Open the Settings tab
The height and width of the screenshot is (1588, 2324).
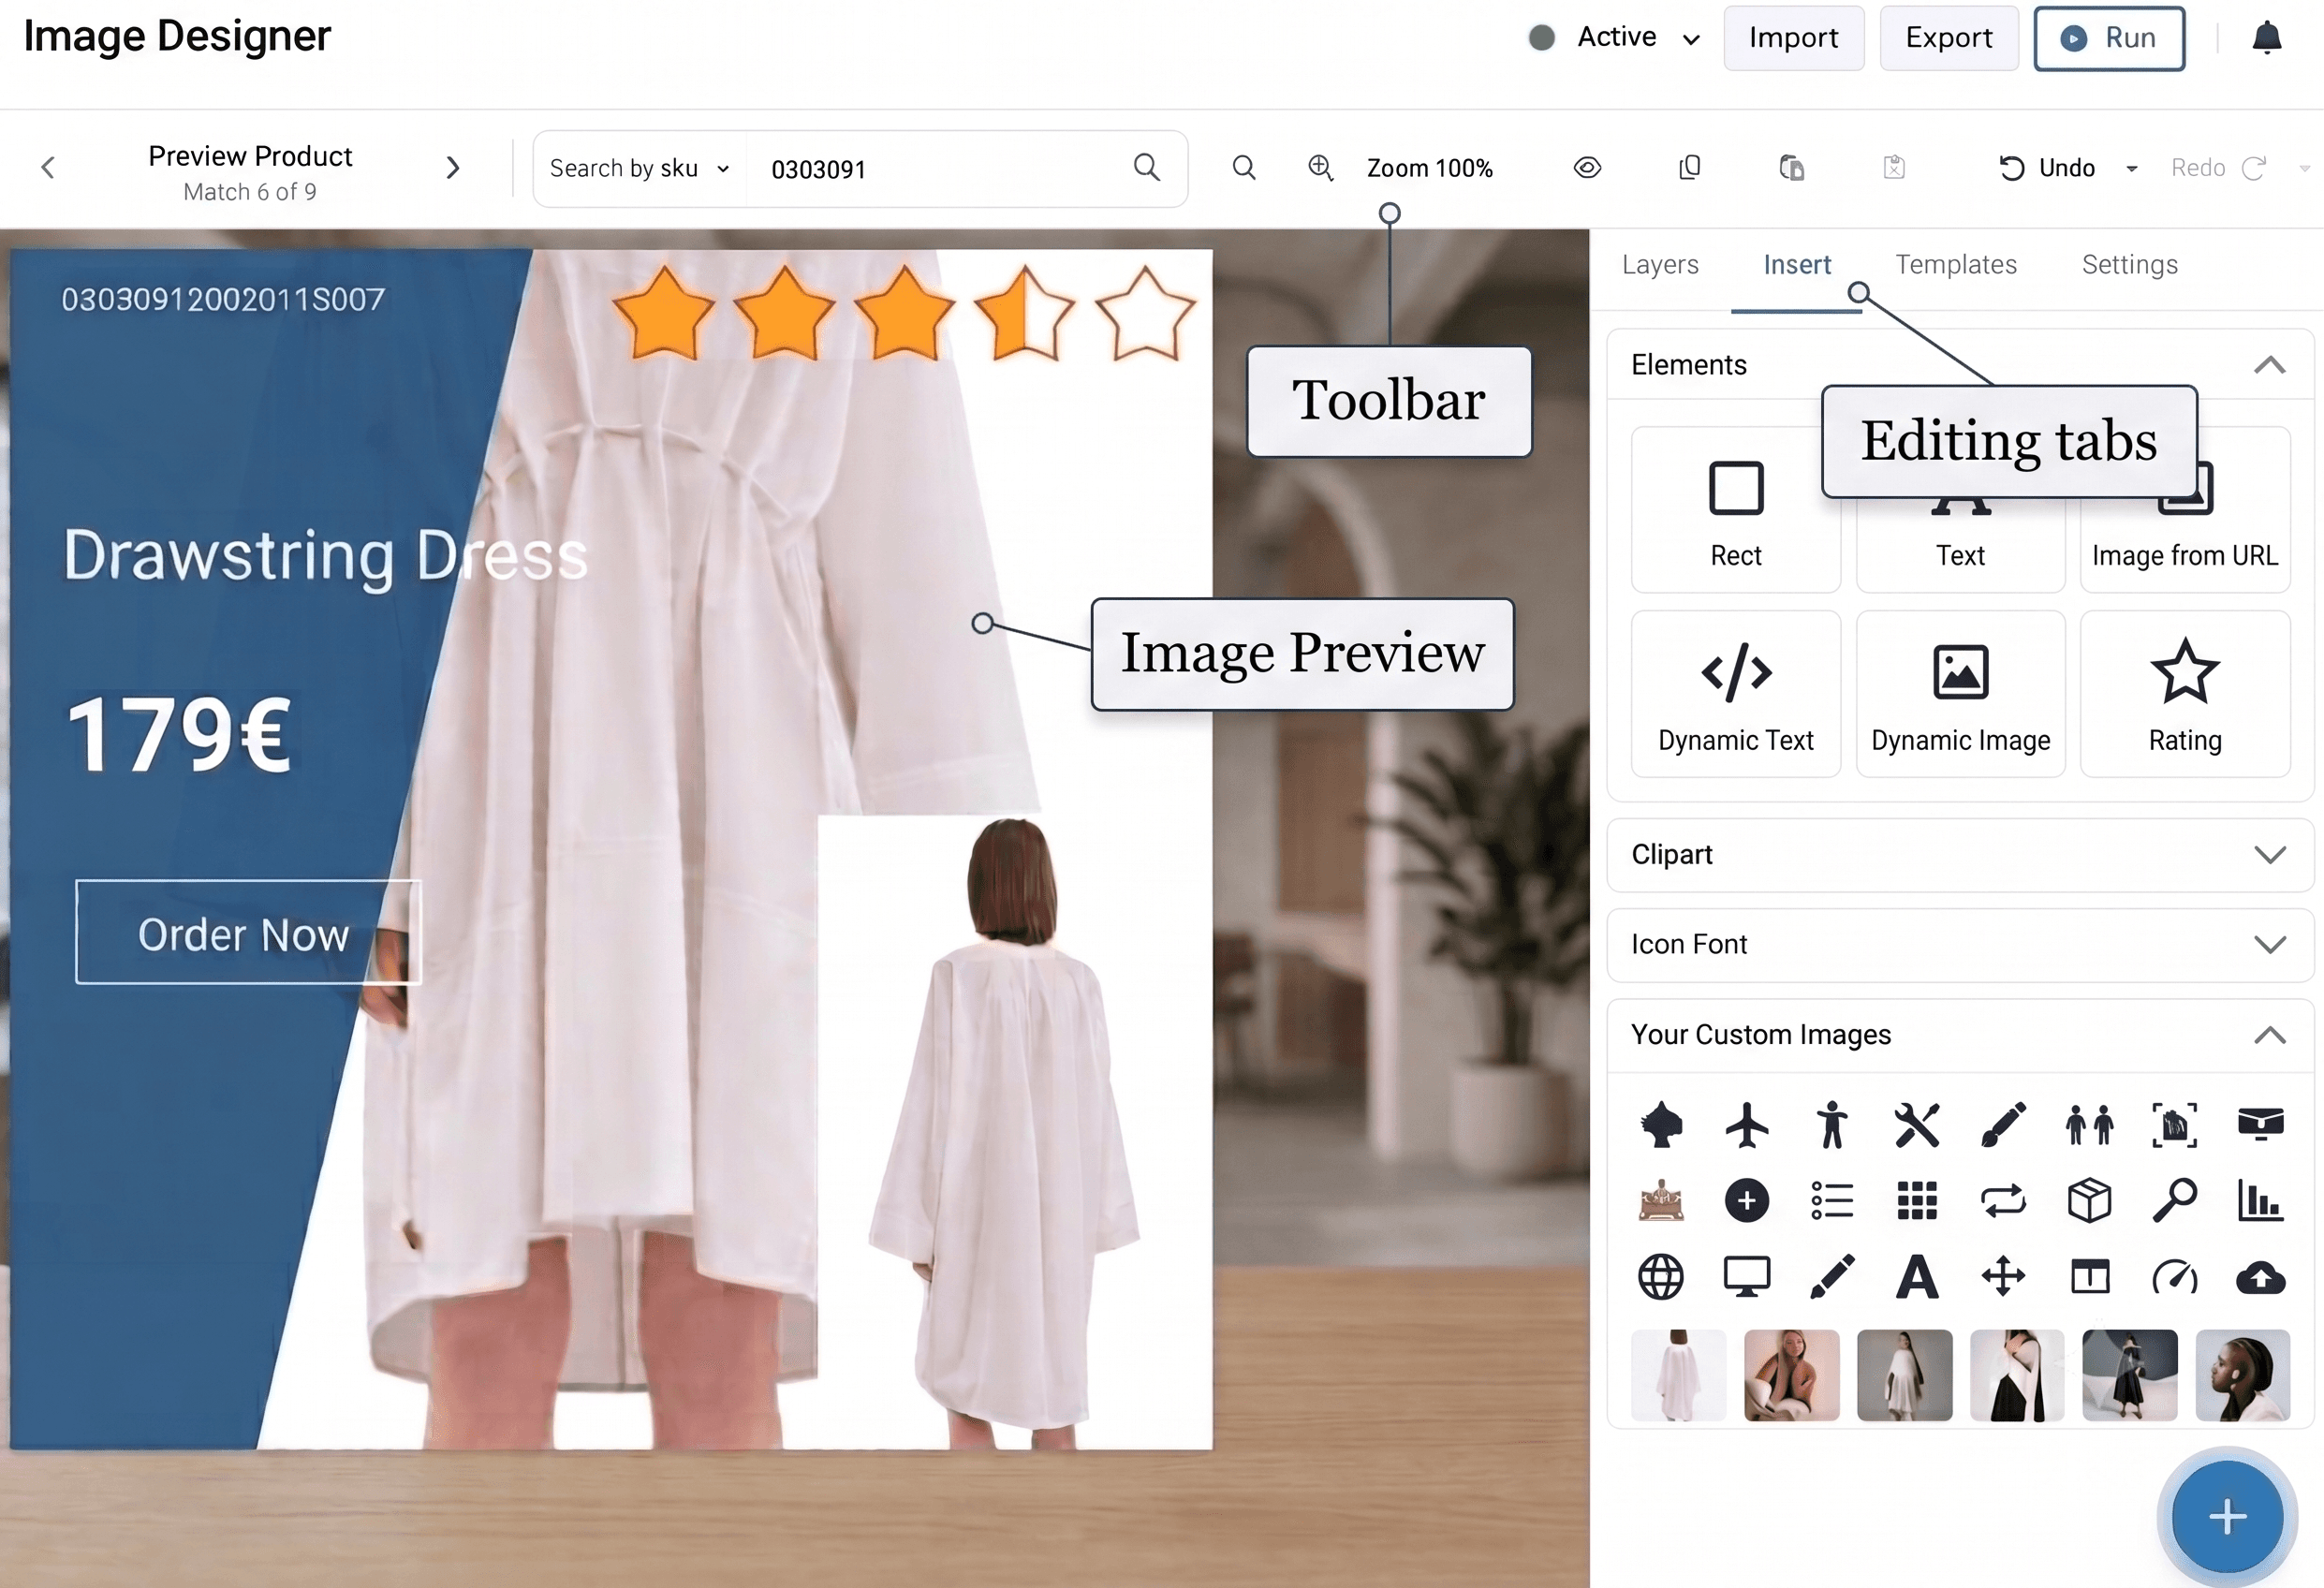2130,264
